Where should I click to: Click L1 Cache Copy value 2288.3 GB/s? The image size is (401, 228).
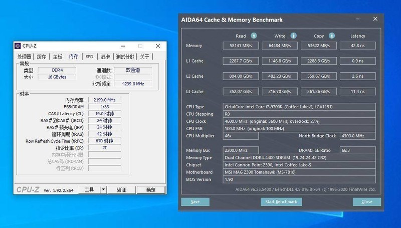coord(319,61)
